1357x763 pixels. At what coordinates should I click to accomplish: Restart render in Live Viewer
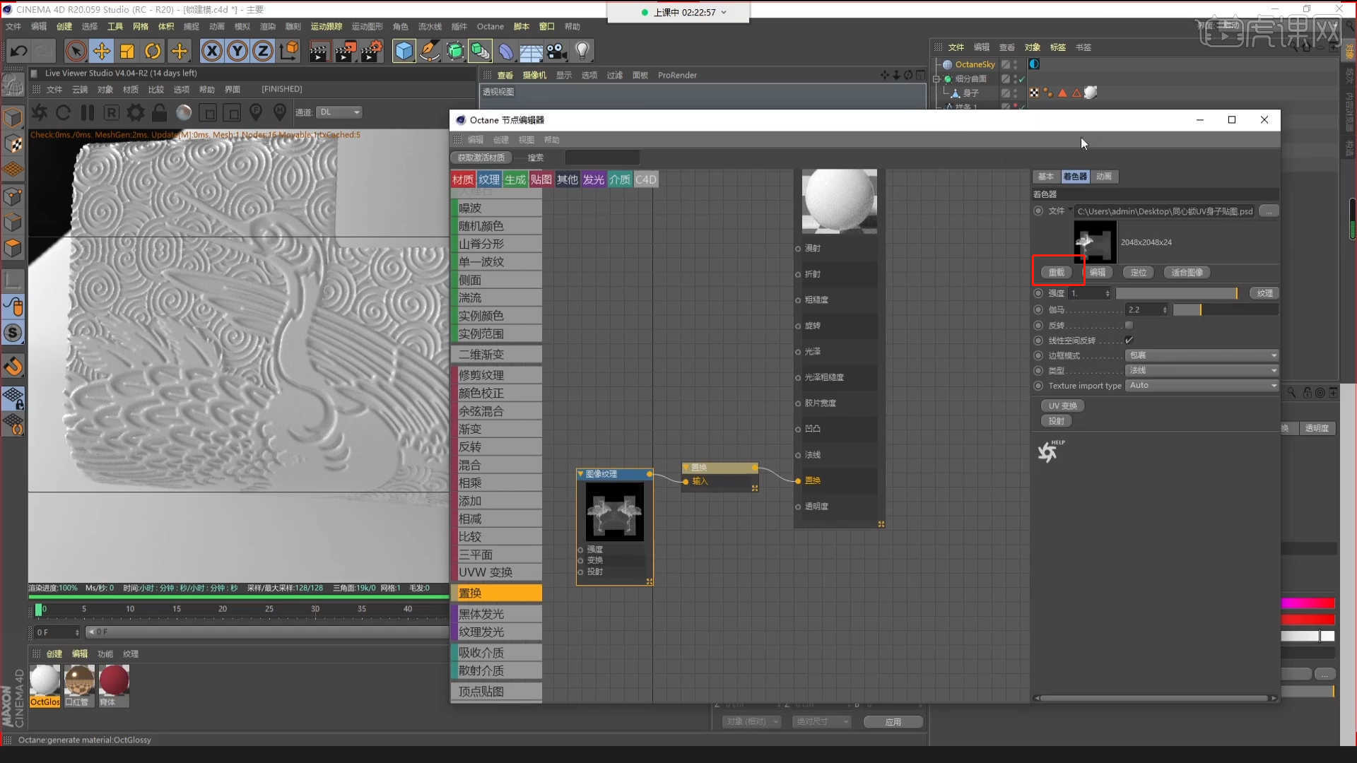click(x=63, y=112)
